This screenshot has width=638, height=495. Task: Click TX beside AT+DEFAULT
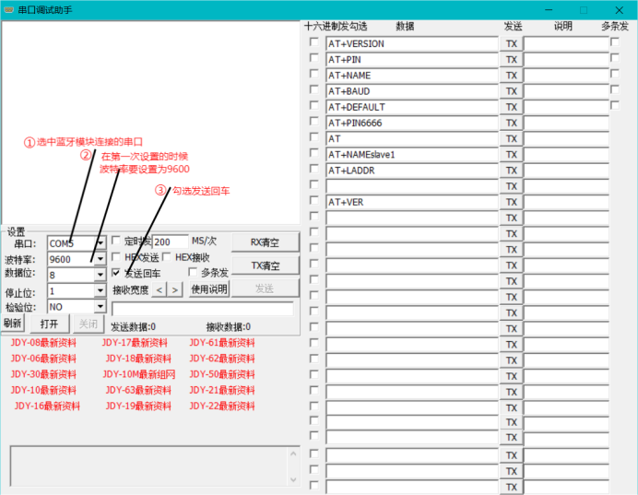[511, 107]
